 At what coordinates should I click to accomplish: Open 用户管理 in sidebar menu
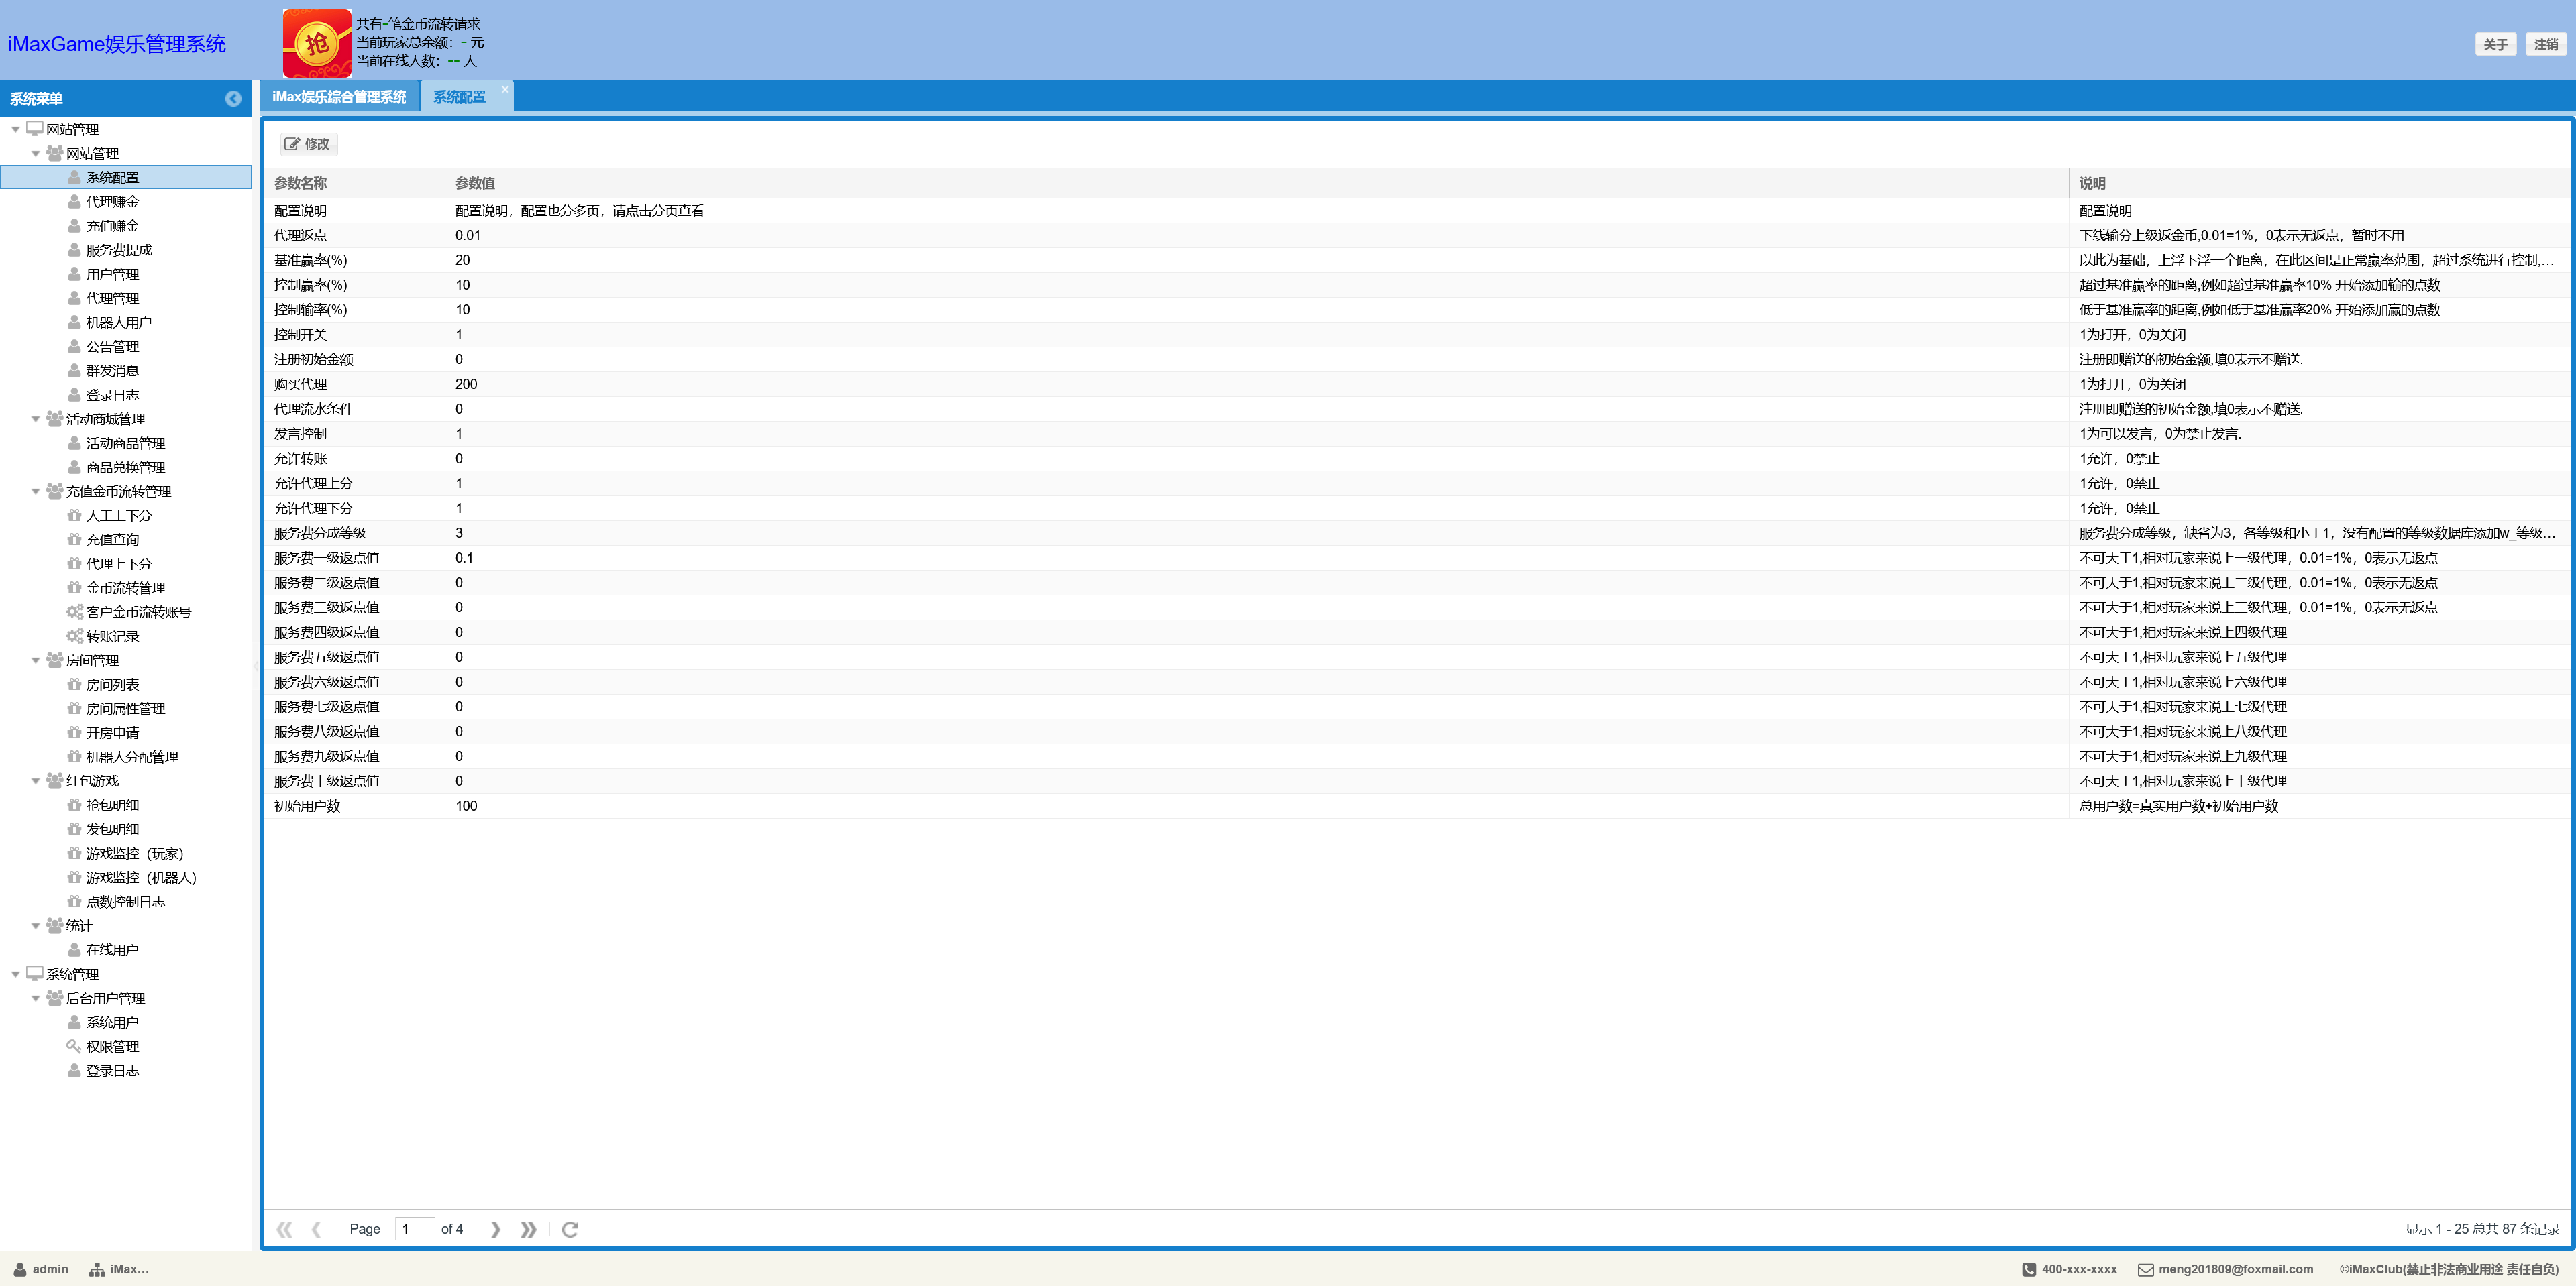[x=112, y=275]
